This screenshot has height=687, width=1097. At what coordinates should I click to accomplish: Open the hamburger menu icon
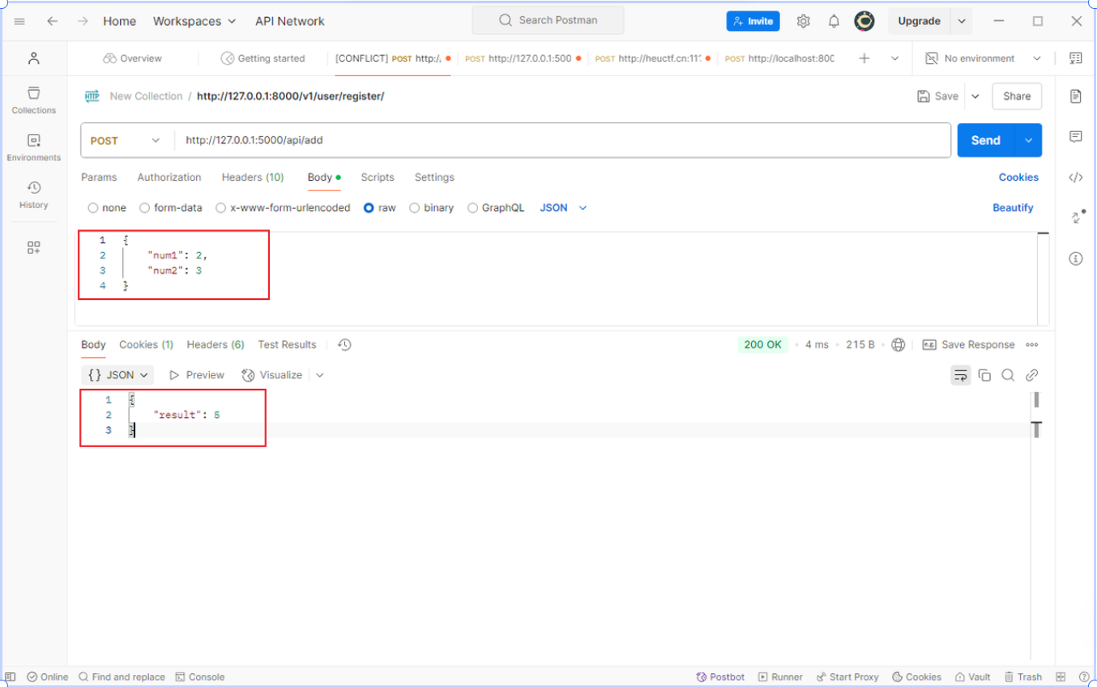(x=19, y=21)
